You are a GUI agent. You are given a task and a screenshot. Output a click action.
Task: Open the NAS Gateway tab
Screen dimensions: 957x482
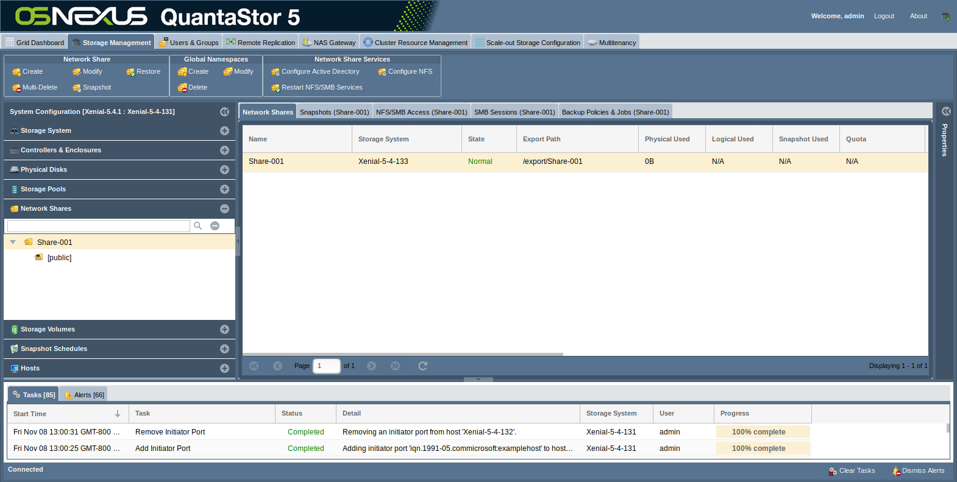[329, 43]
